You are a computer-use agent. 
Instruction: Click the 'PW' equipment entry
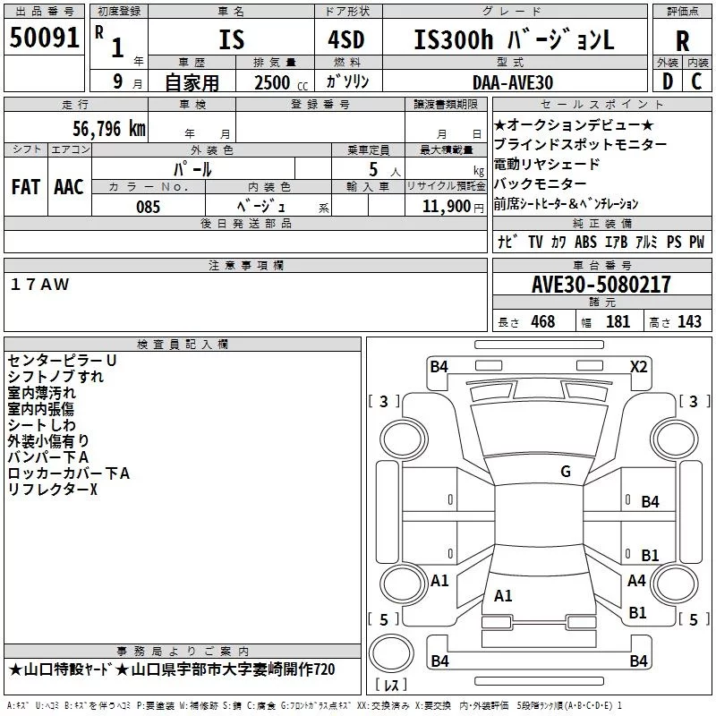coord(697,242)
